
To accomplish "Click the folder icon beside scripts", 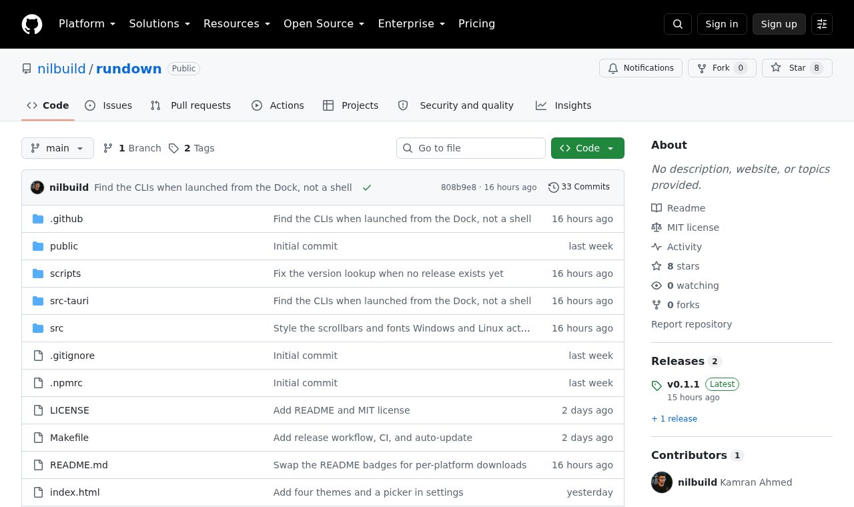I will 38,274.
